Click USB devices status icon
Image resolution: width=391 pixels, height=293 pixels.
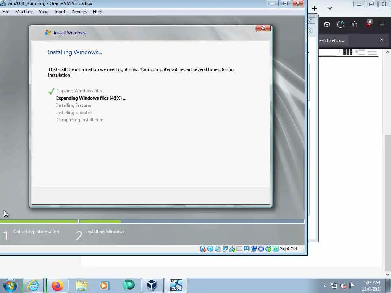[x=232, y=249]
